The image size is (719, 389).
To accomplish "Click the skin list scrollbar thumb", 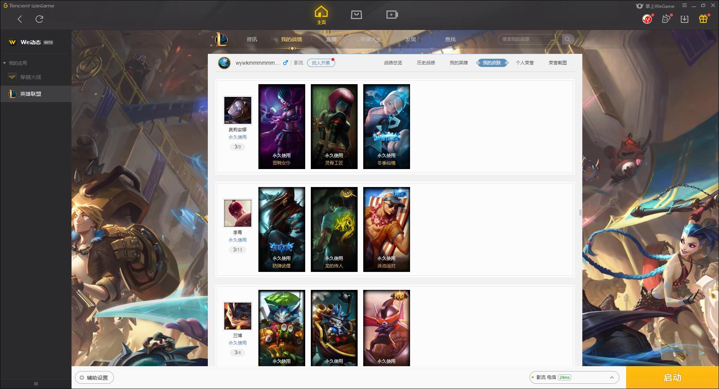I will (x=580, y=213).
